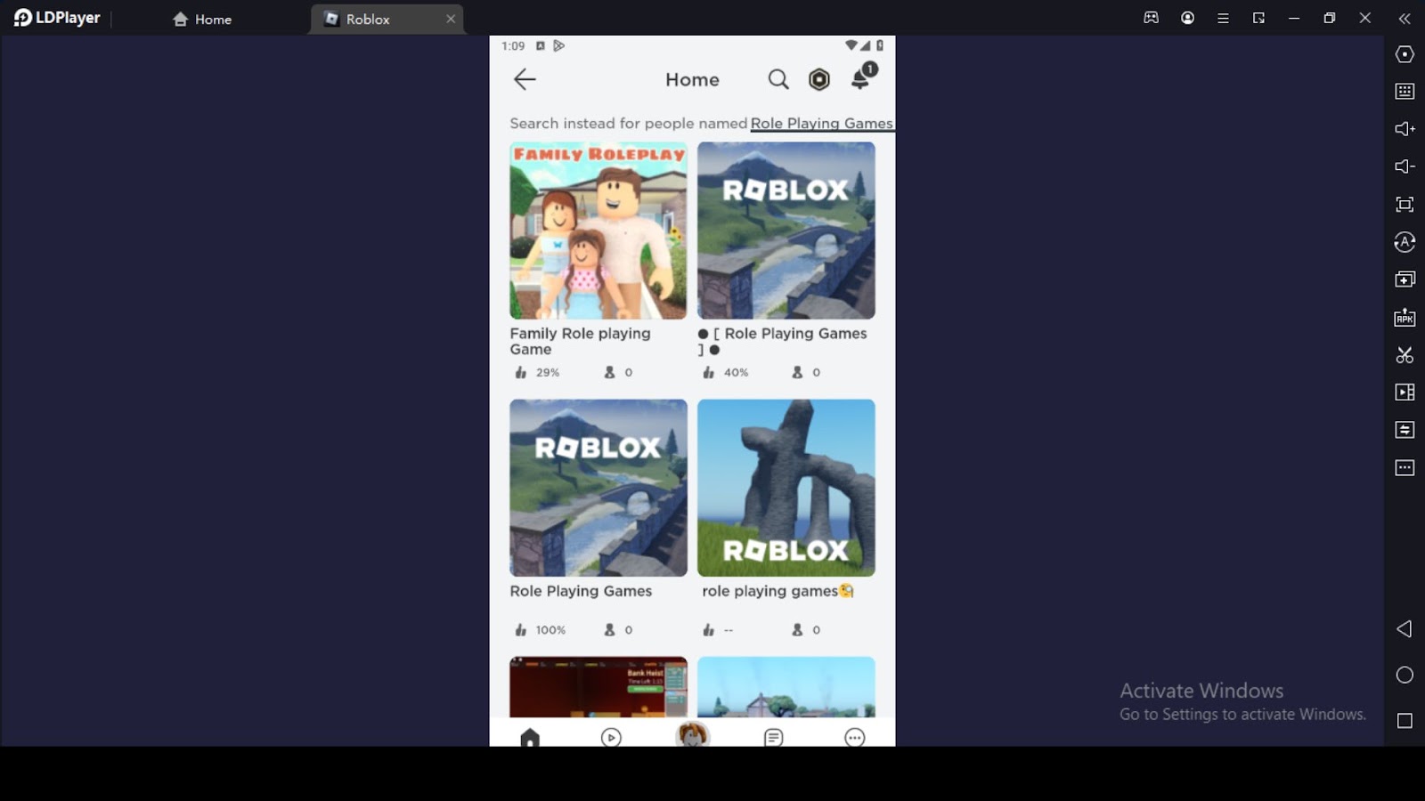Open LDPlayer hamburger menu
The height and width of the screenshot is (801, 1425).
click(x=1223, y=18)
